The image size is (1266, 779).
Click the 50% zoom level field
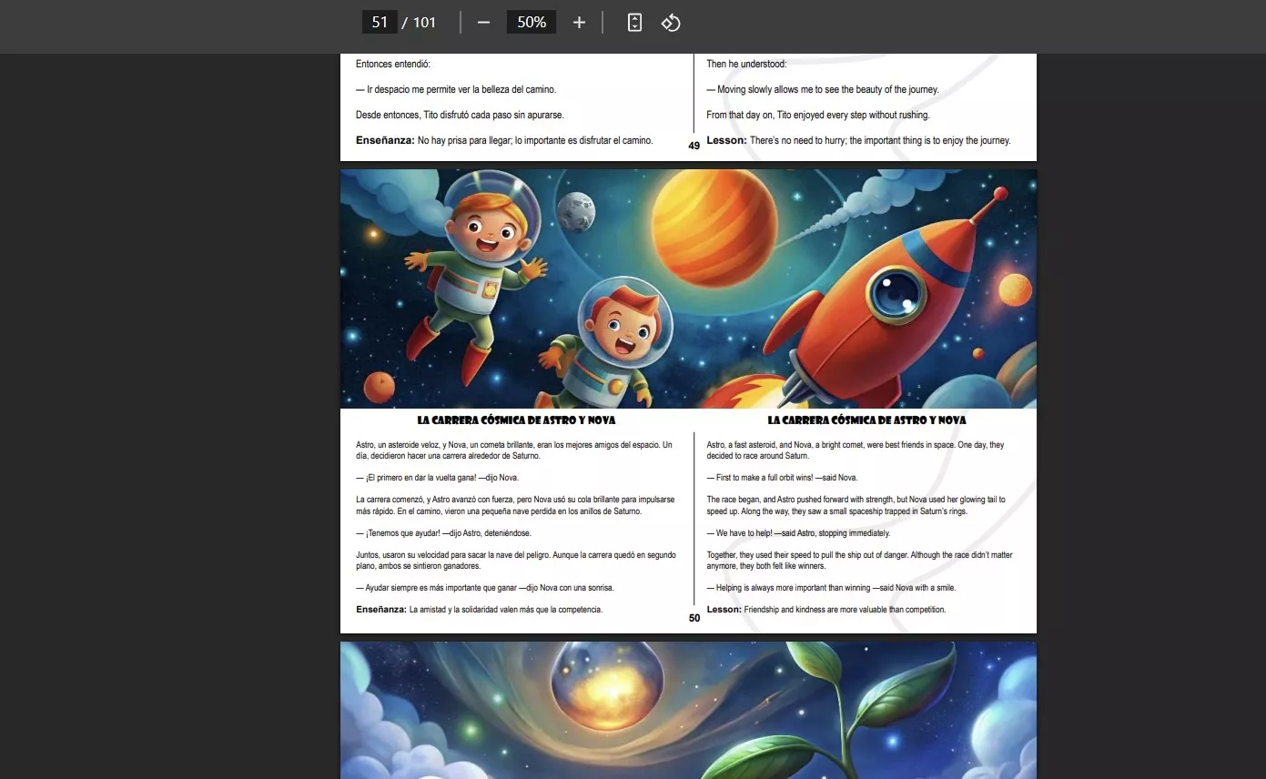point(532,23)
